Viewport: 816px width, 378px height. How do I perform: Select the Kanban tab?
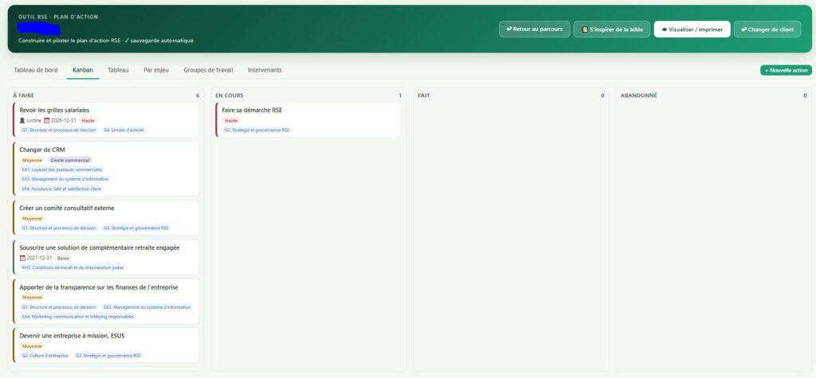tap(83, 70)
